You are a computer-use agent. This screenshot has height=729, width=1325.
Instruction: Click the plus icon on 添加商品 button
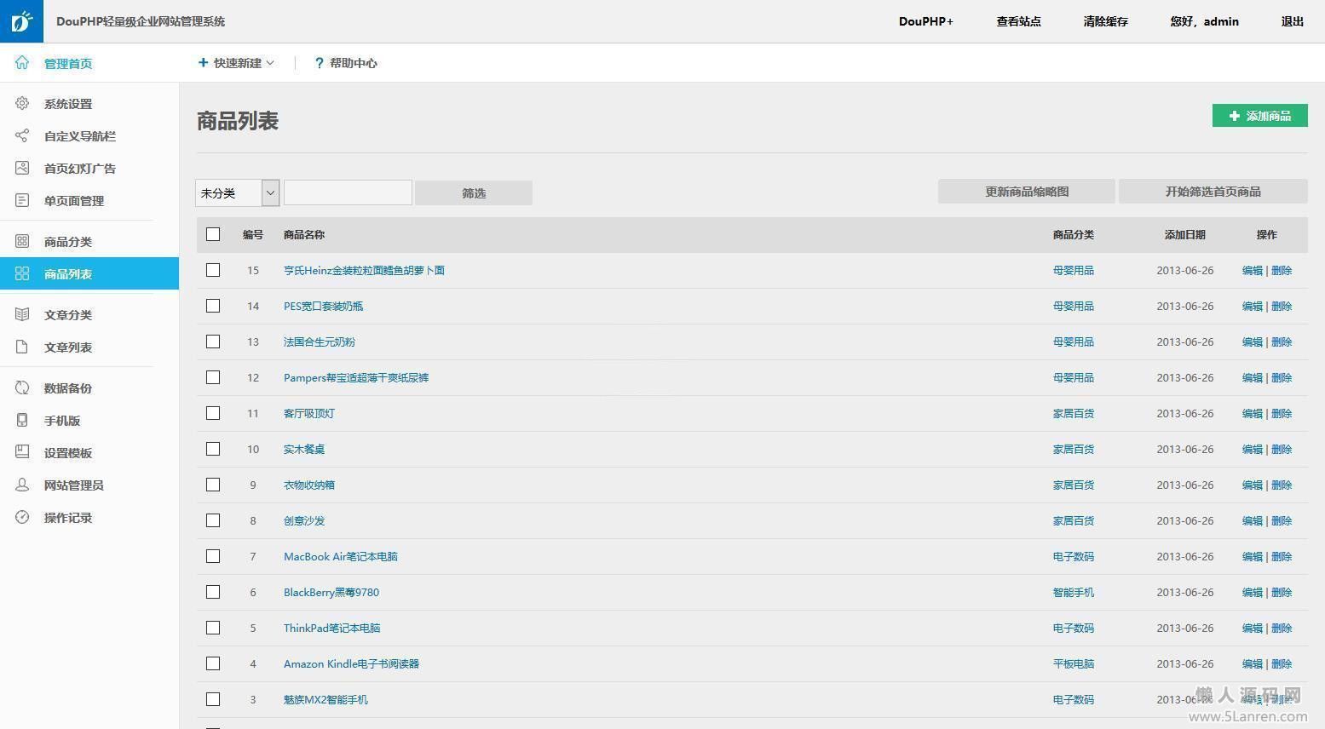coord(1234,116)
